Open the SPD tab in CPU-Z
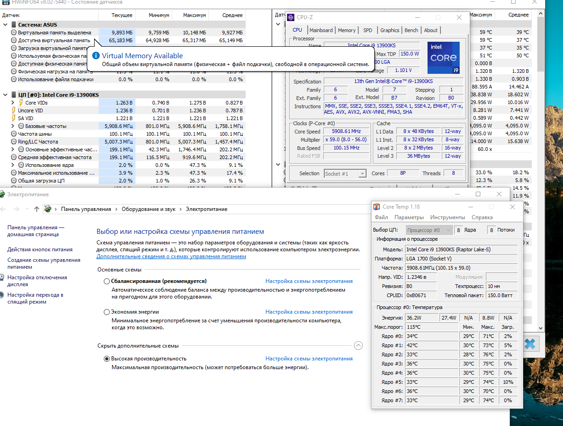 click(x=368, y=30)
